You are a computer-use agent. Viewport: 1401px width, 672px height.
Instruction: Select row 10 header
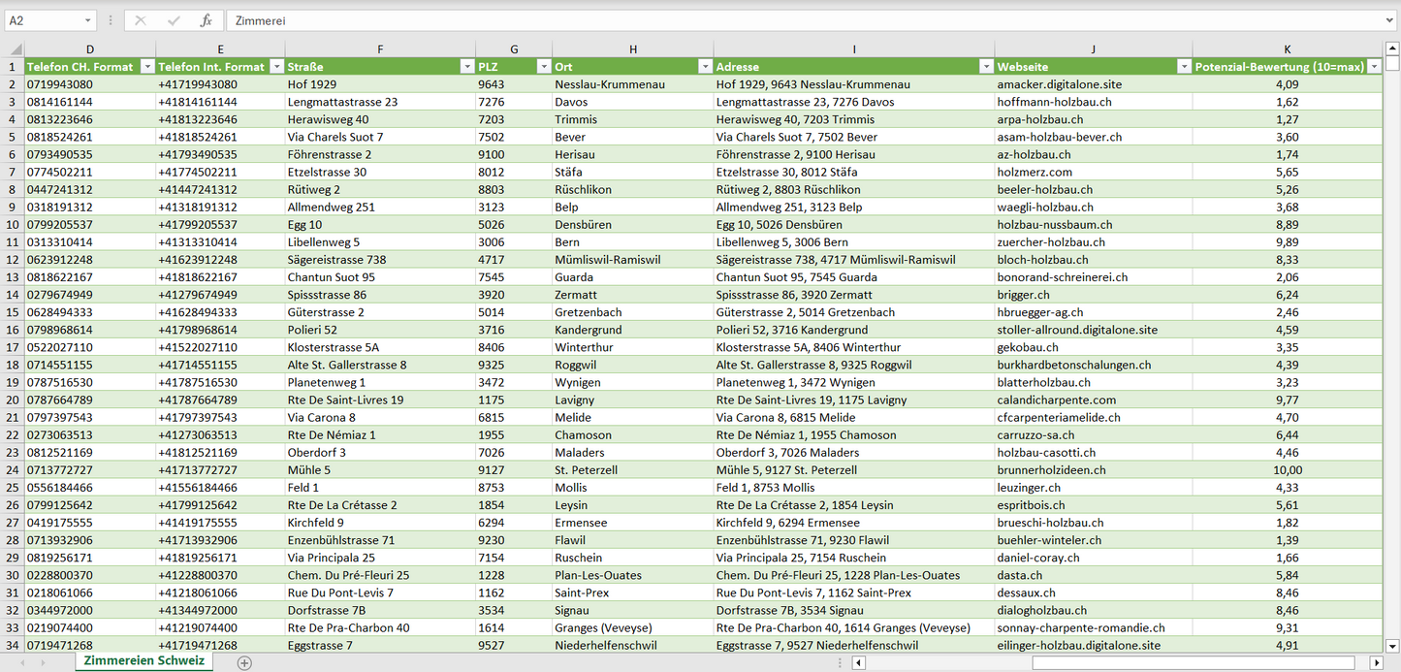pyautogui.click(x=12, y=225)
